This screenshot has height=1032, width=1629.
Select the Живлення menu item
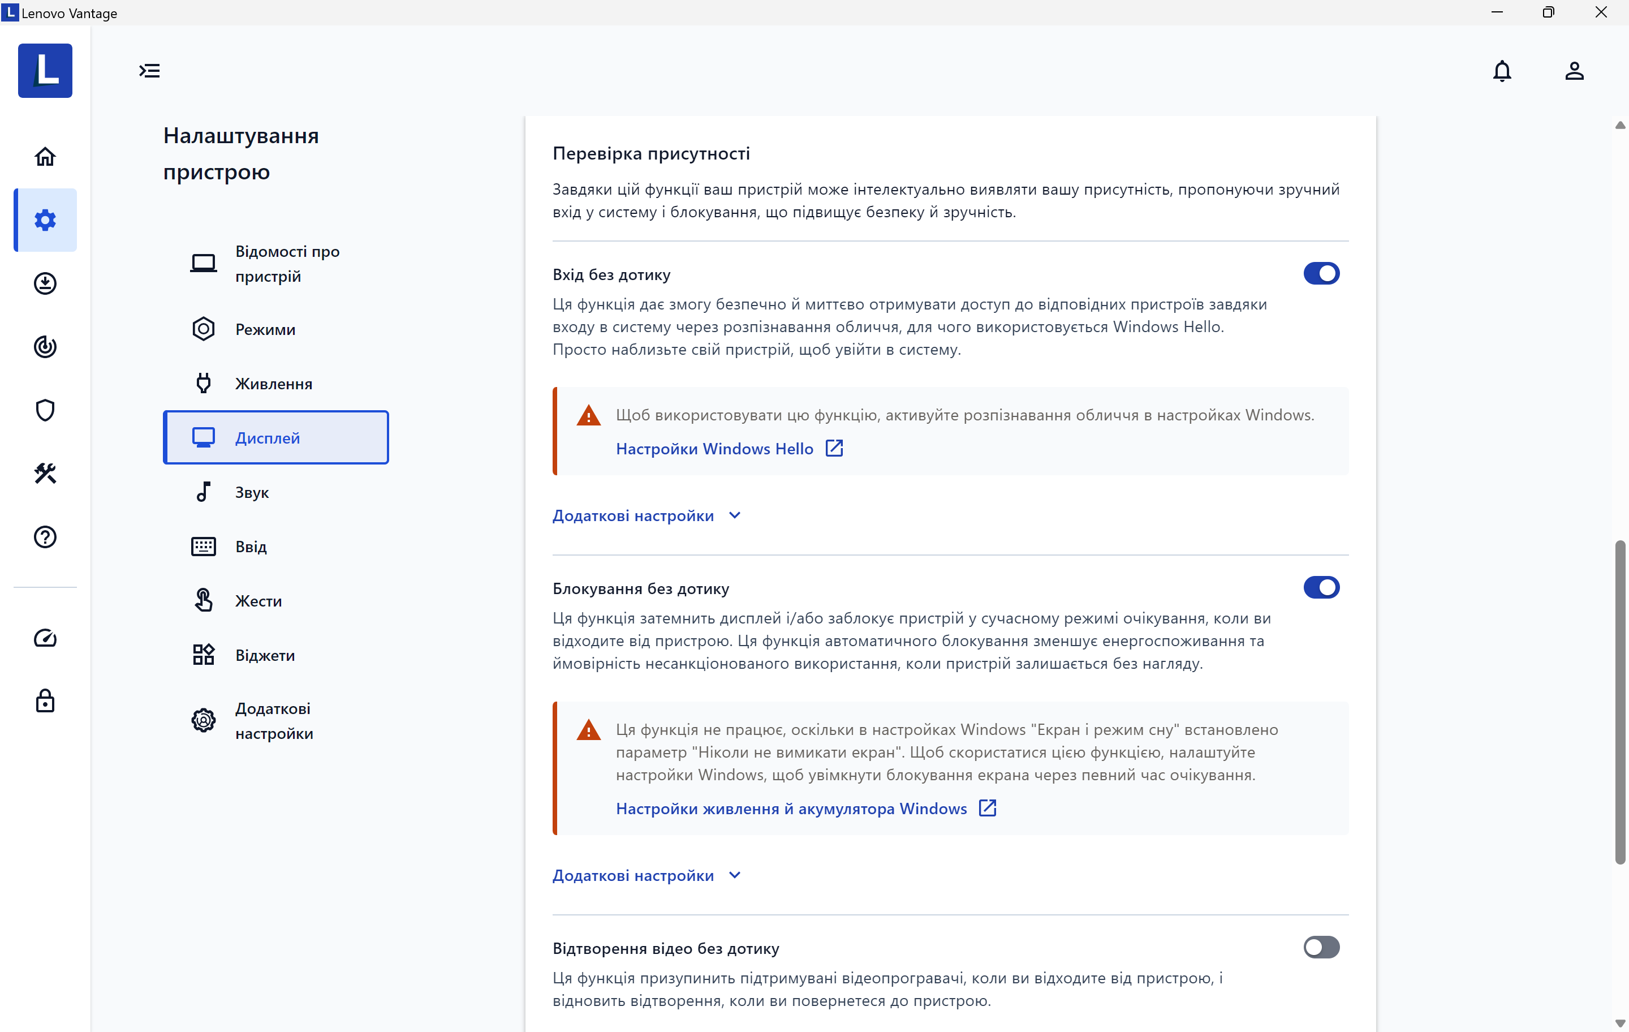click(273, 384)
